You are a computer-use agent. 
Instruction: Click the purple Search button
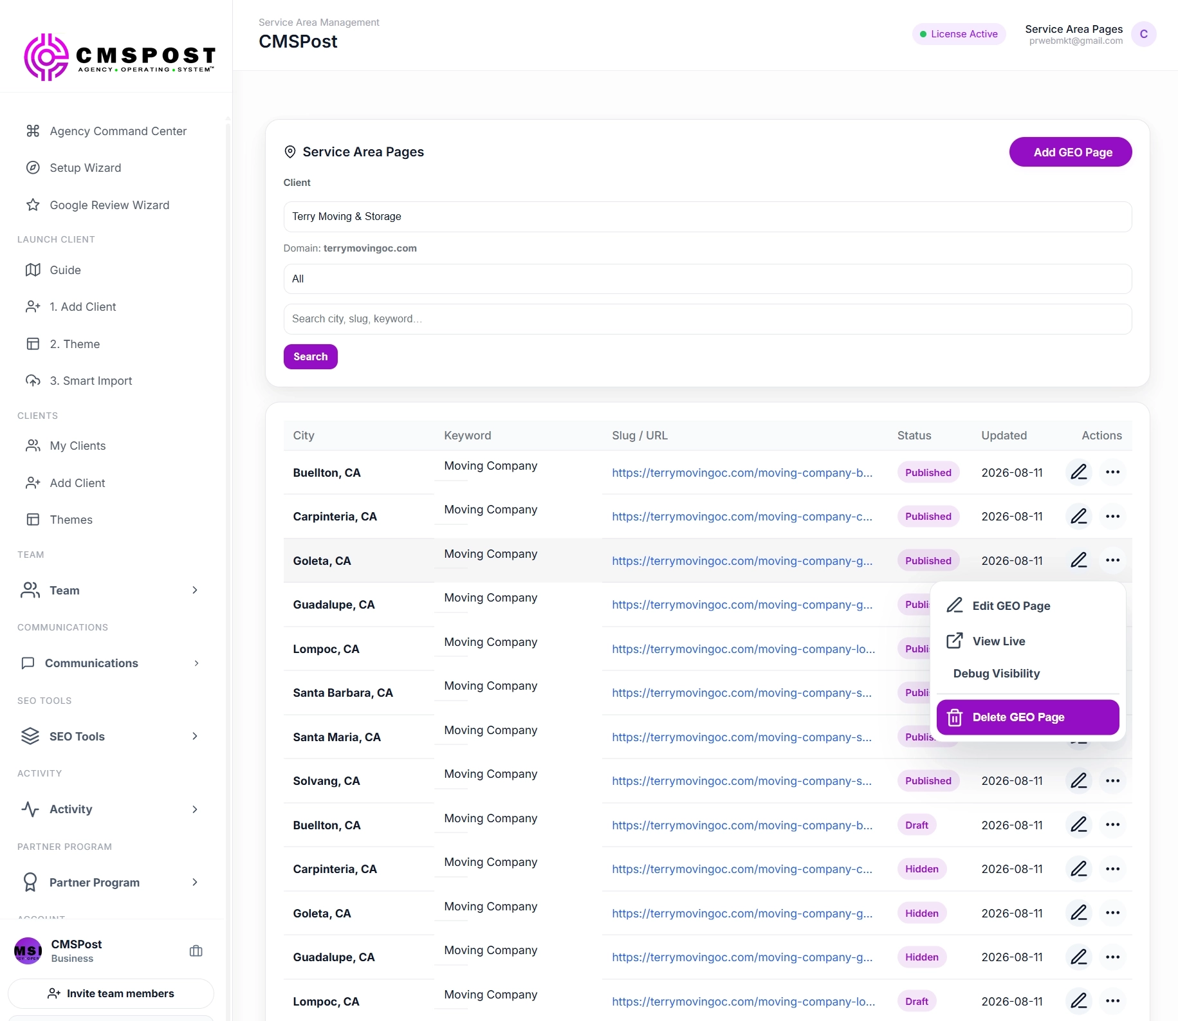pos(311,357)
